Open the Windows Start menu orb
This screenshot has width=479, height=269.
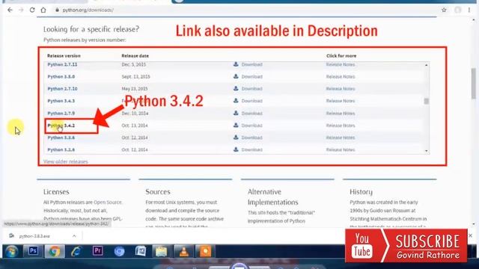(12, 252)
